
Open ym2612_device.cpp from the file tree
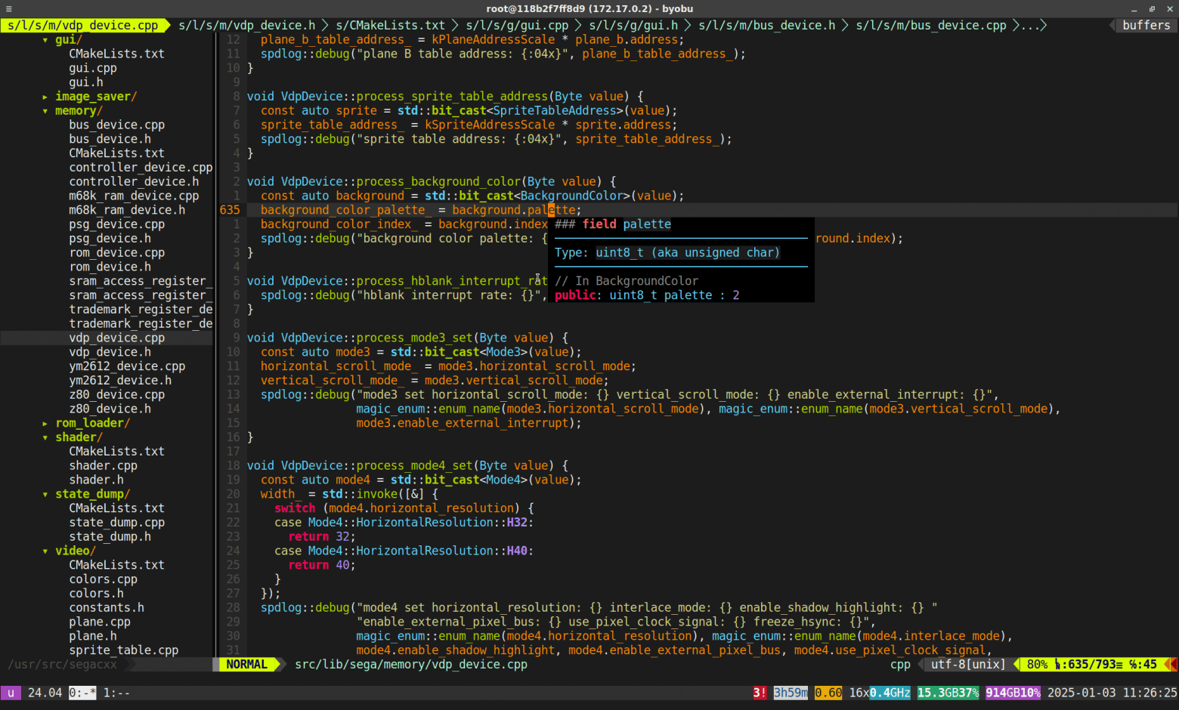pyautogui.click(x=127, y=366)
